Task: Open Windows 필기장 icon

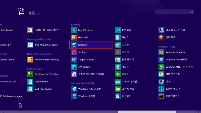Action: click(x=74, y=96)
